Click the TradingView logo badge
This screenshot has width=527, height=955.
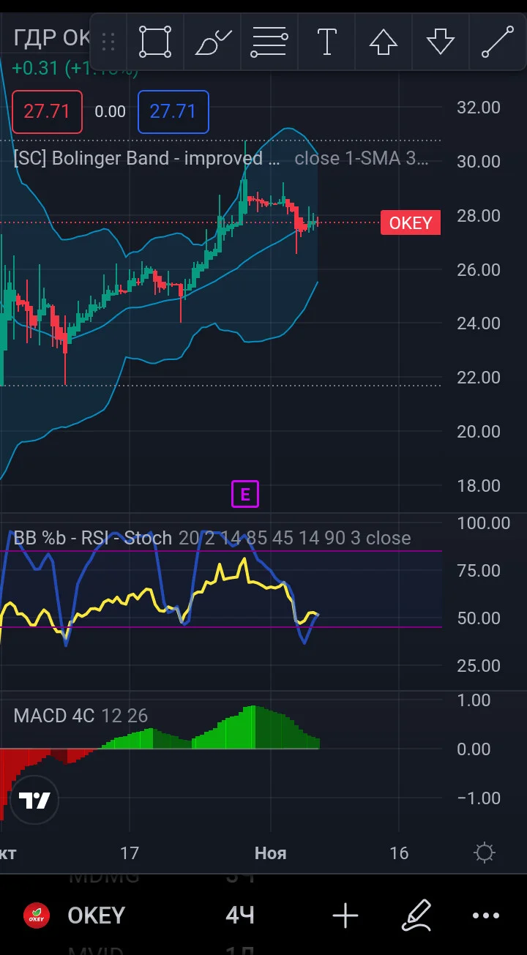(x=34, y=800)
